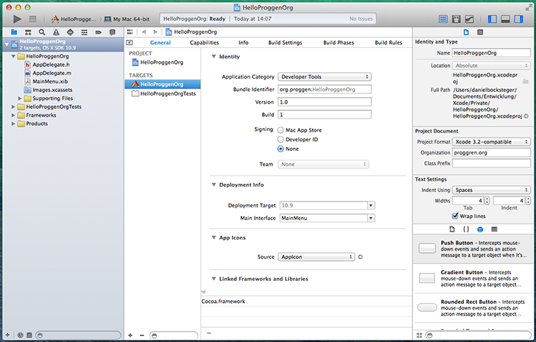Choose Developer ID signing radio button
The width and height of the screenshot is (536, 342).
pyautogui.click(x=281, y=139)
